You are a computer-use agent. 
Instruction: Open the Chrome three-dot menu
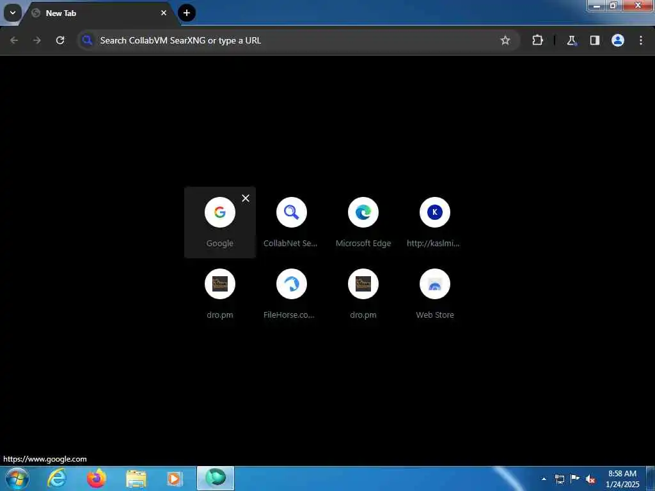[641, 40]
